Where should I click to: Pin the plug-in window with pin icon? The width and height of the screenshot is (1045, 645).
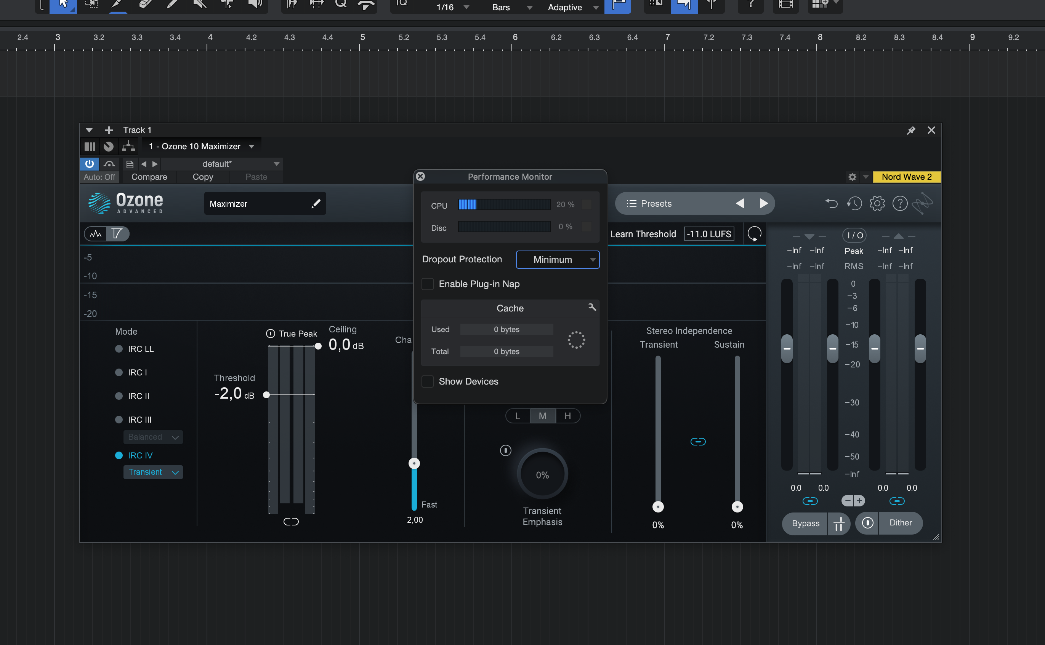[x=910, y=130]
